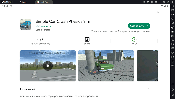Open the partially visible third screenshot
This screenshot has height=99, width=175.
coord(147,66)
